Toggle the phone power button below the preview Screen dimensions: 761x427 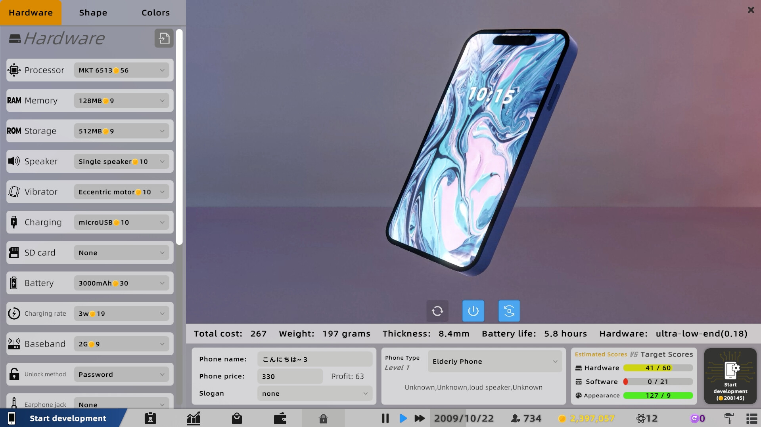[473, 311]
